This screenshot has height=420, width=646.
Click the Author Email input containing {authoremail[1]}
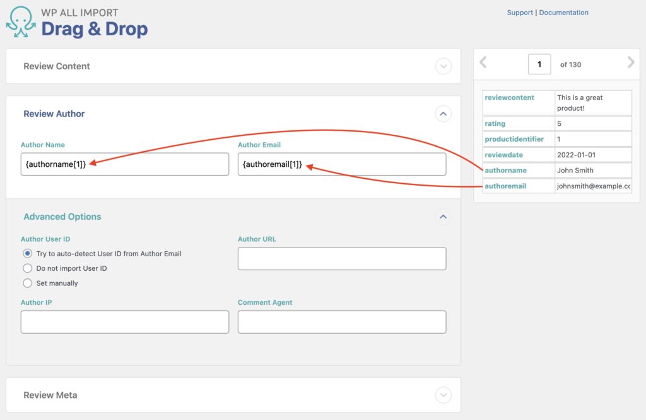pyautogui.click(x=341, y=164)
